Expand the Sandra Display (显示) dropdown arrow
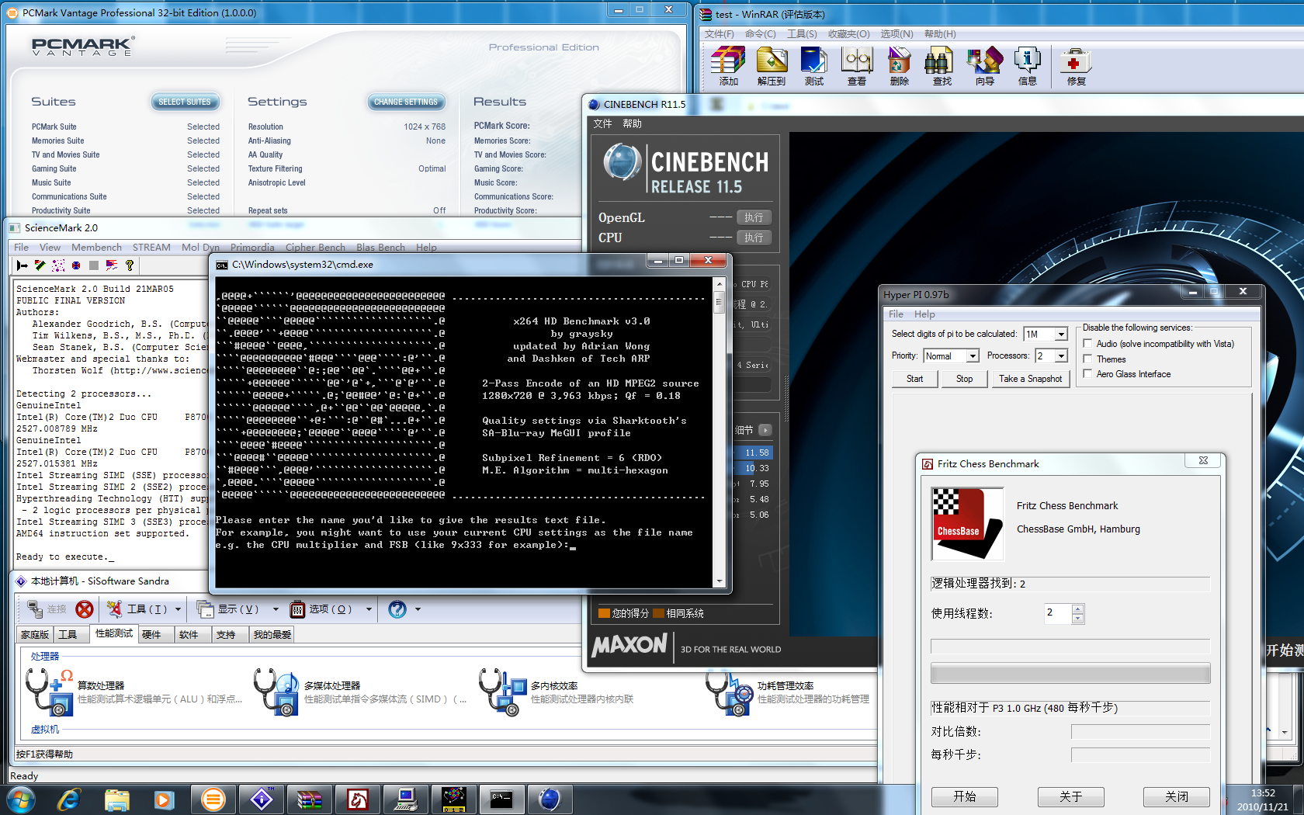The width and height of the screenshot is (1304, 815). coord(276,609)
